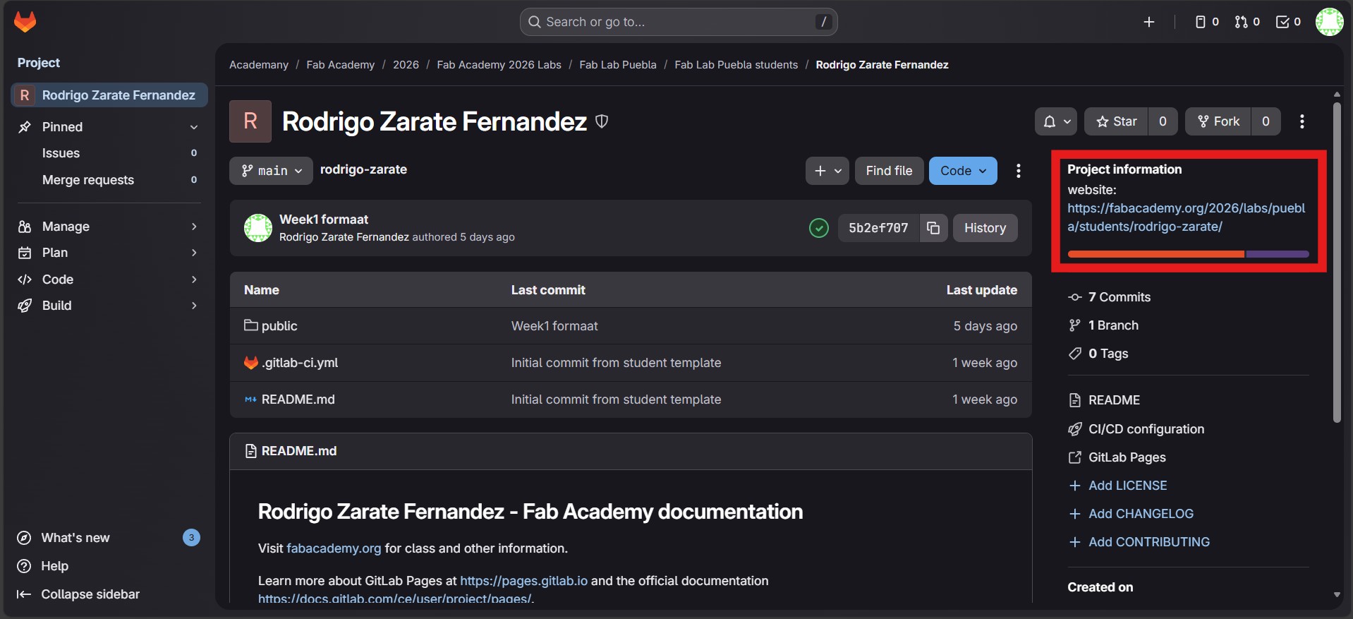Open Fab Lab Puebla breadcrumb

[618, 65]
